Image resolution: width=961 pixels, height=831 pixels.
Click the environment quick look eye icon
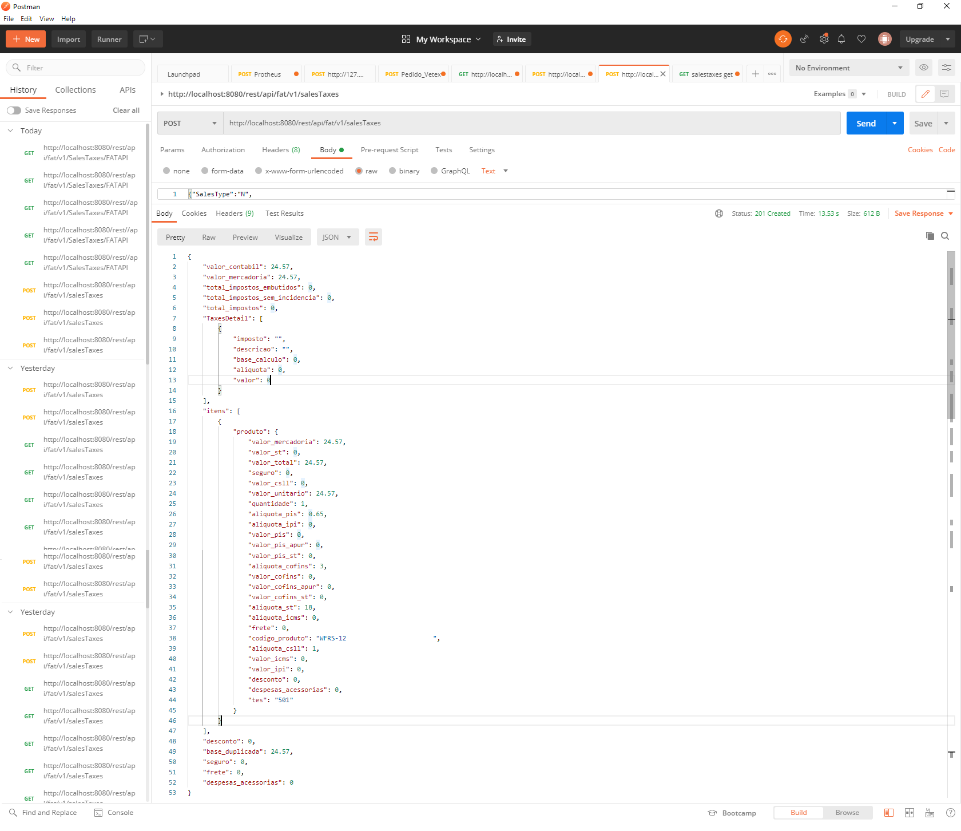[x=924, y=68]
